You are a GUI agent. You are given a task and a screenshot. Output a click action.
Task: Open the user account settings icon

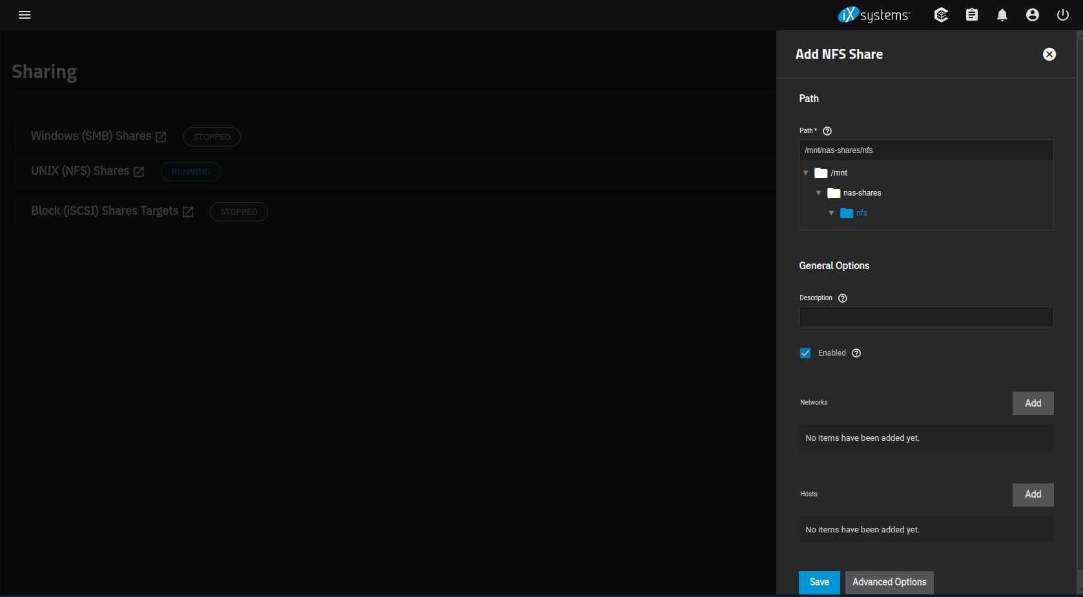(1032, 15)
